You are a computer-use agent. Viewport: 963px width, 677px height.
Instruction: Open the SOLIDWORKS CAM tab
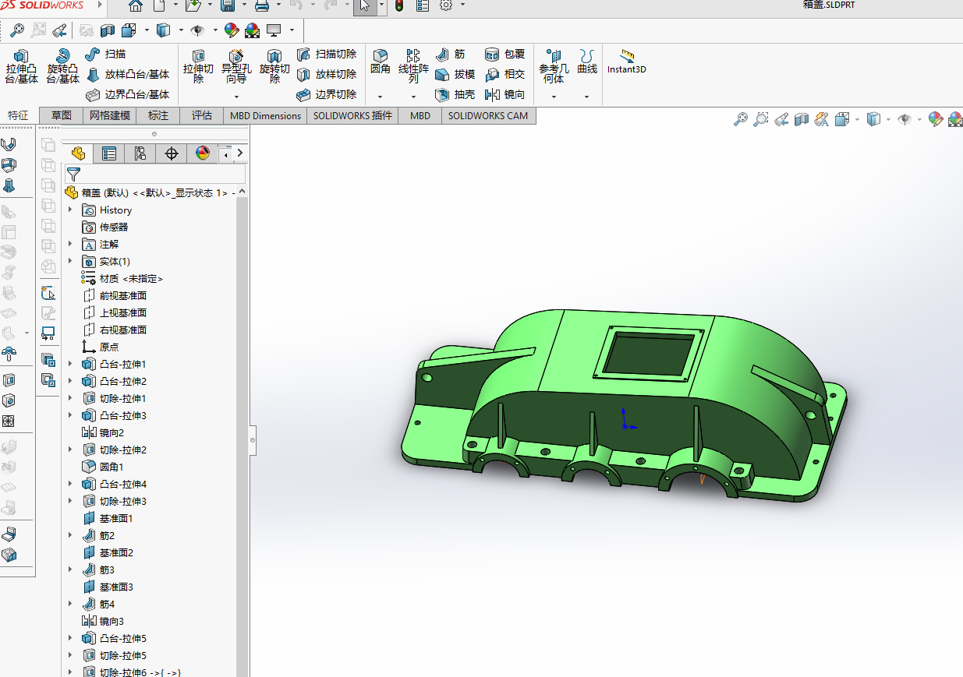point(487,115)
